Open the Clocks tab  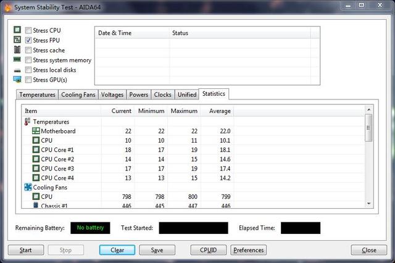tap(162, 94)
